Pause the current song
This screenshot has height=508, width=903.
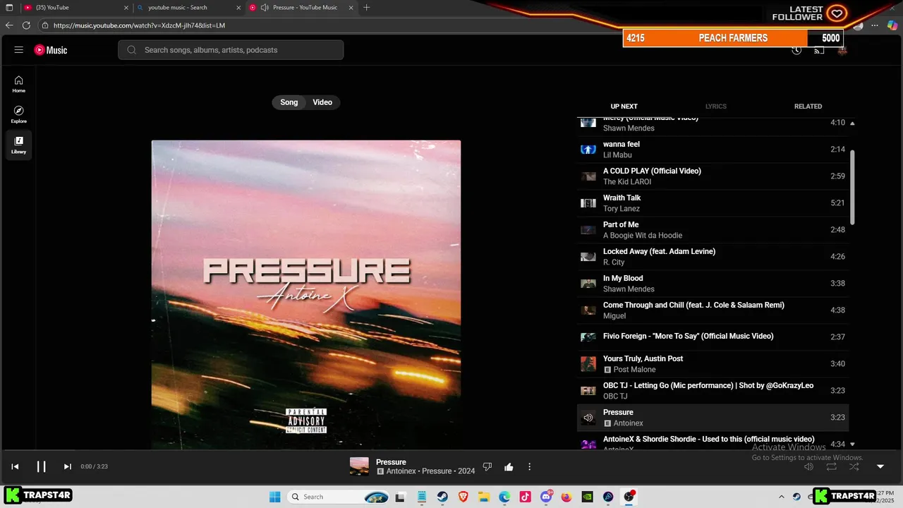[41, 466]
